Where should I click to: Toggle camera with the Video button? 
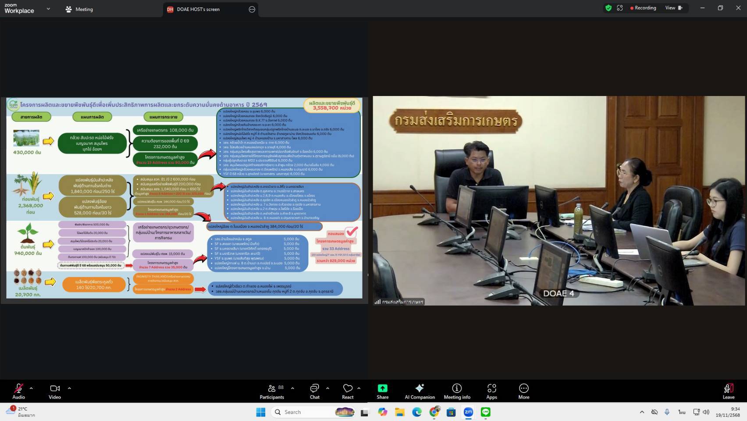pos(55,391)
